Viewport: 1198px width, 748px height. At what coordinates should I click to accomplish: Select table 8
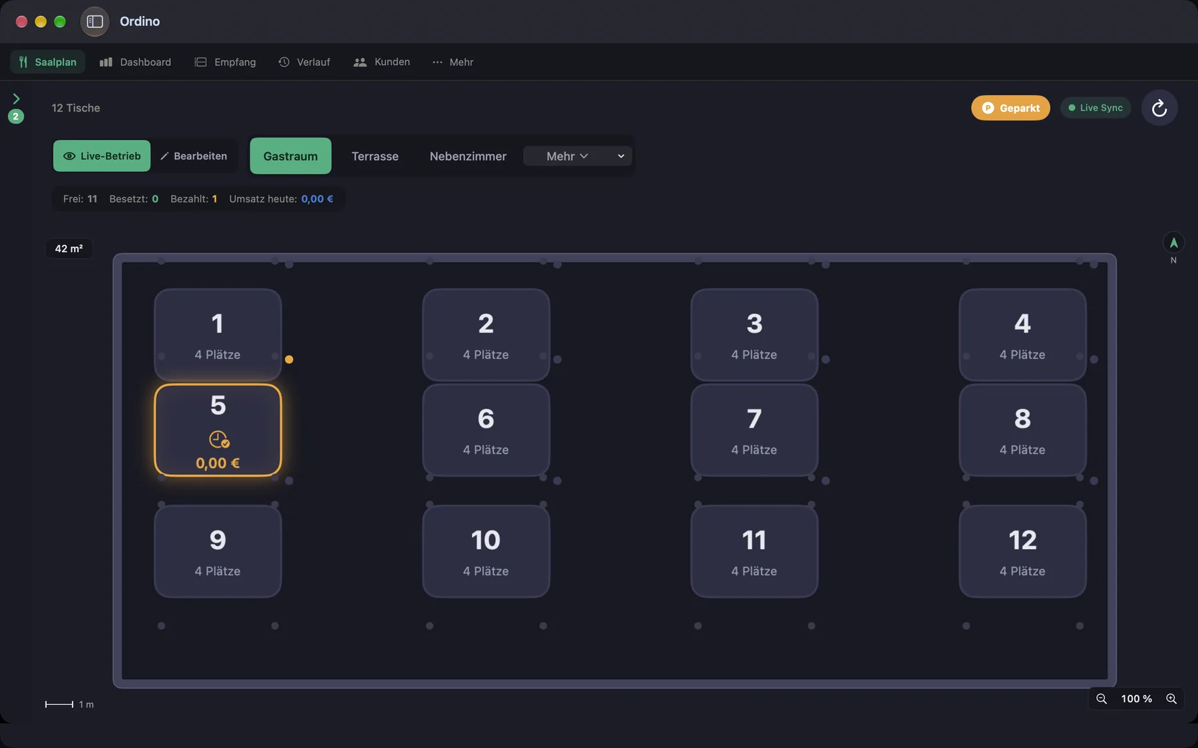[x=1022, y=430]
